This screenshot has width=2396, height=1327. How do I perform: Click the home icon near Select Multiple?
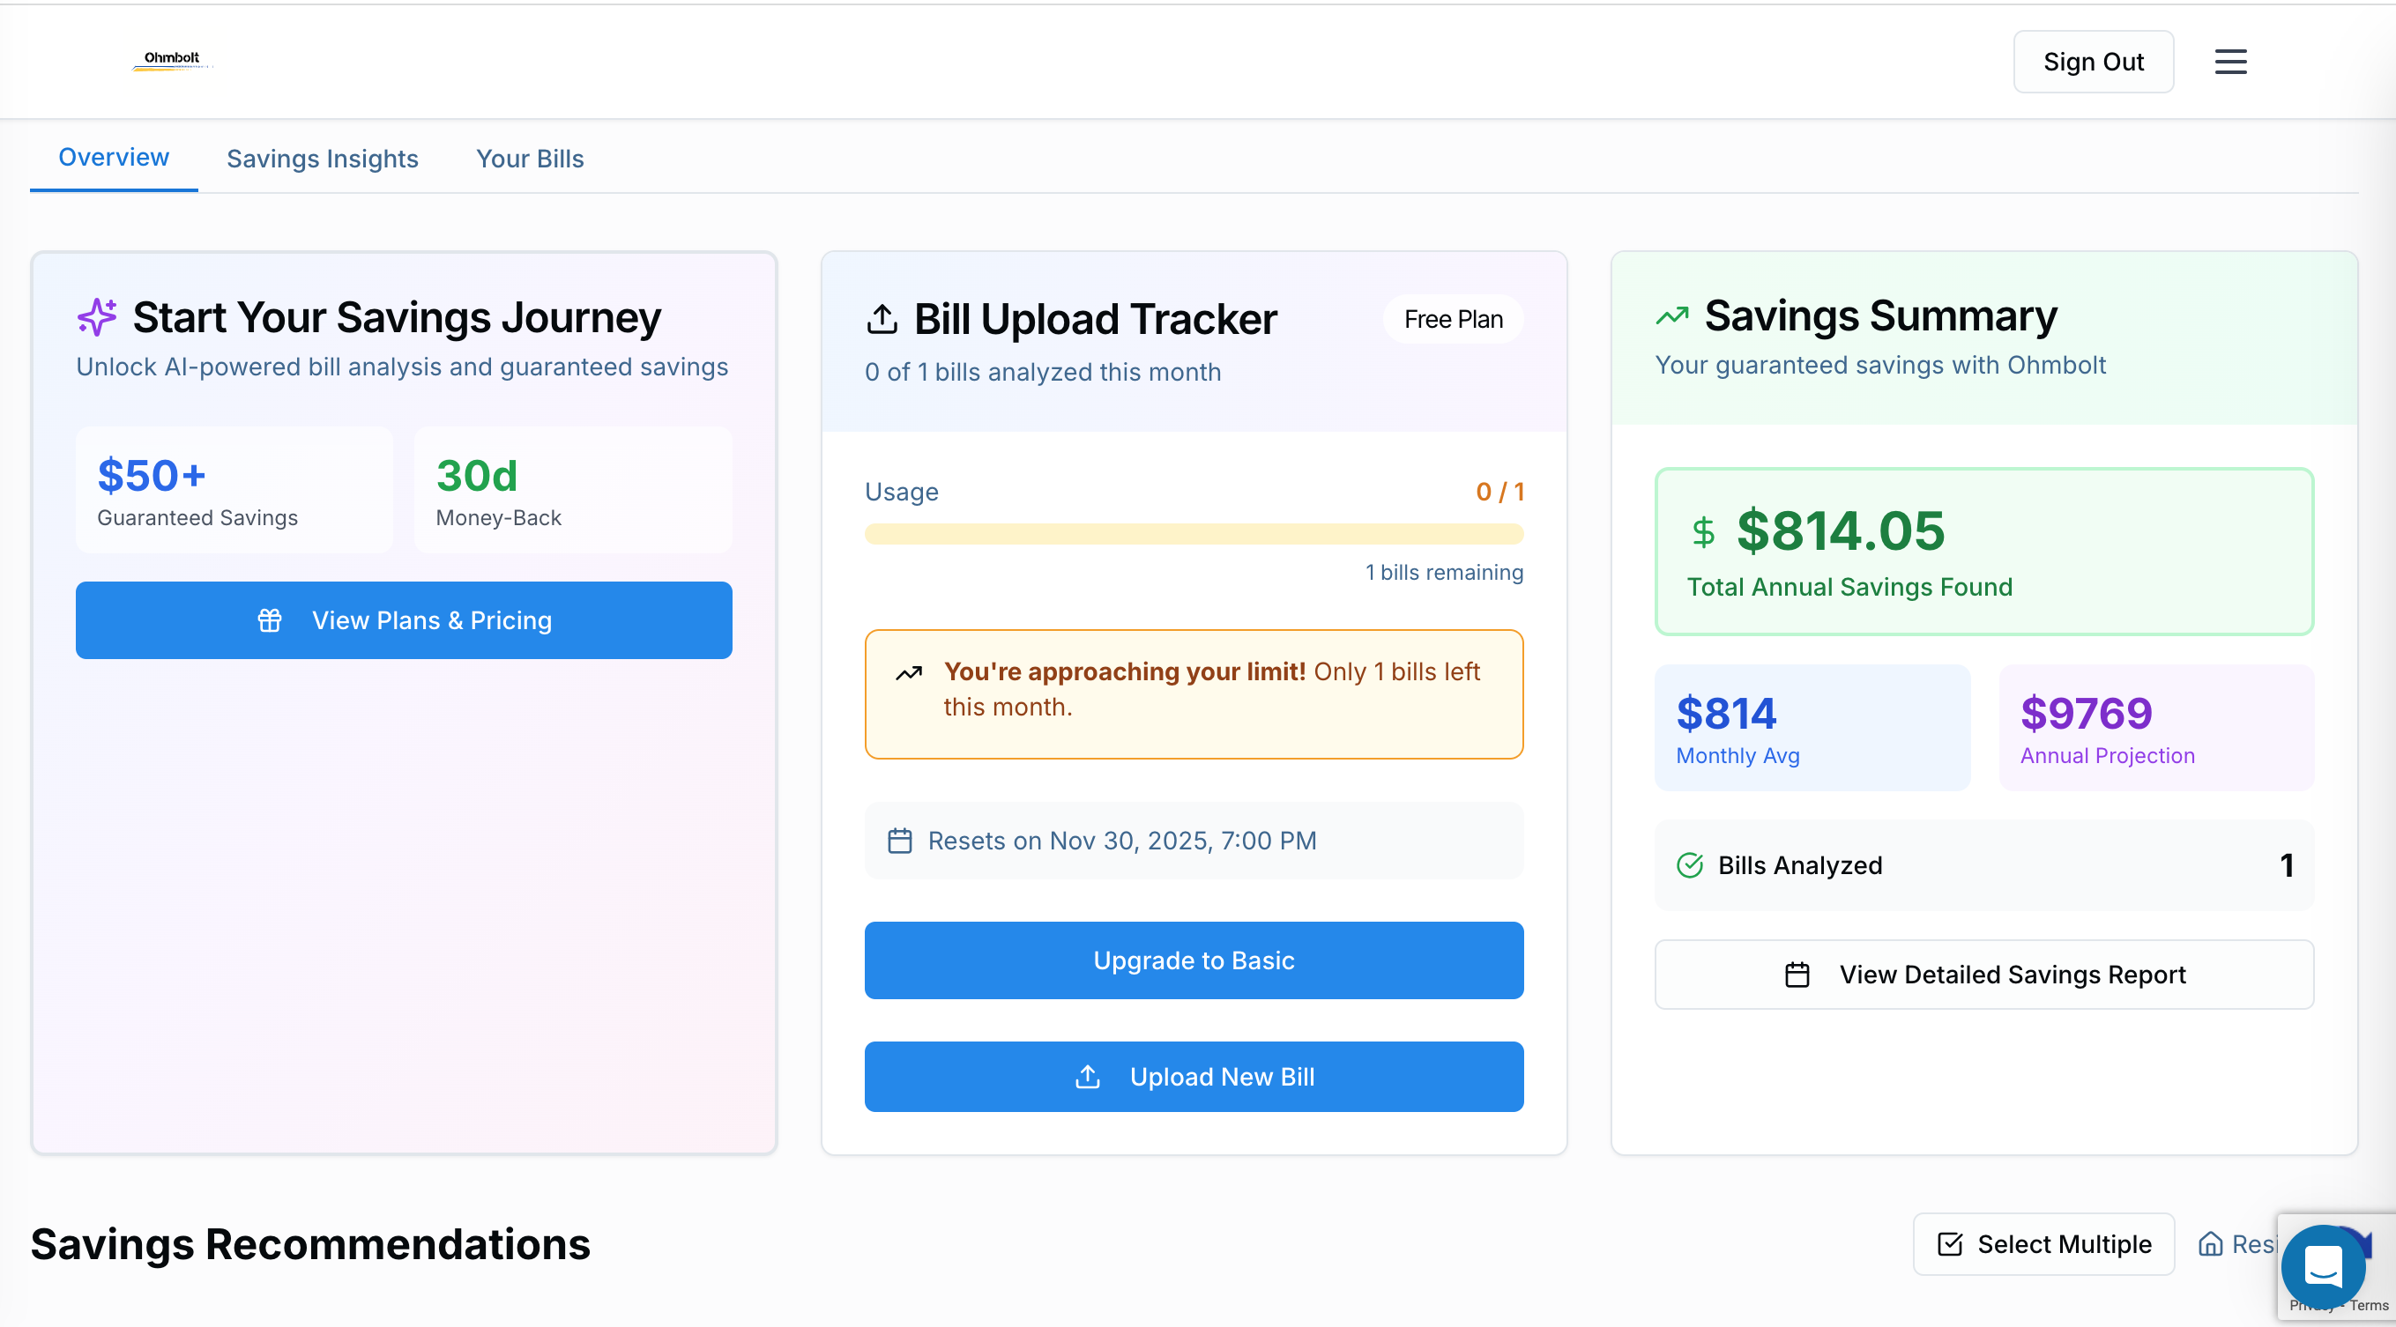[x=2210, y=1243]
